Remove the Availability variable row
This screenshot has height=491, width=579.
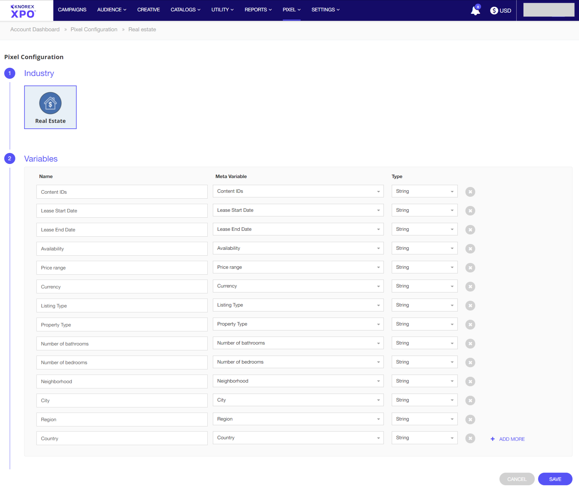[x=470, y=249]
